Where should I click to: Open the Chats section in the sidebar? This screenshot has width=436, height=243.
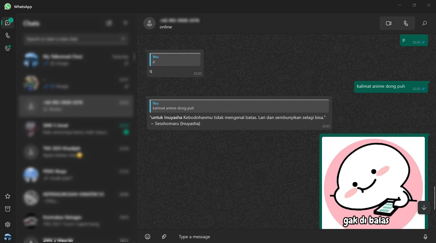click(8, 23)
